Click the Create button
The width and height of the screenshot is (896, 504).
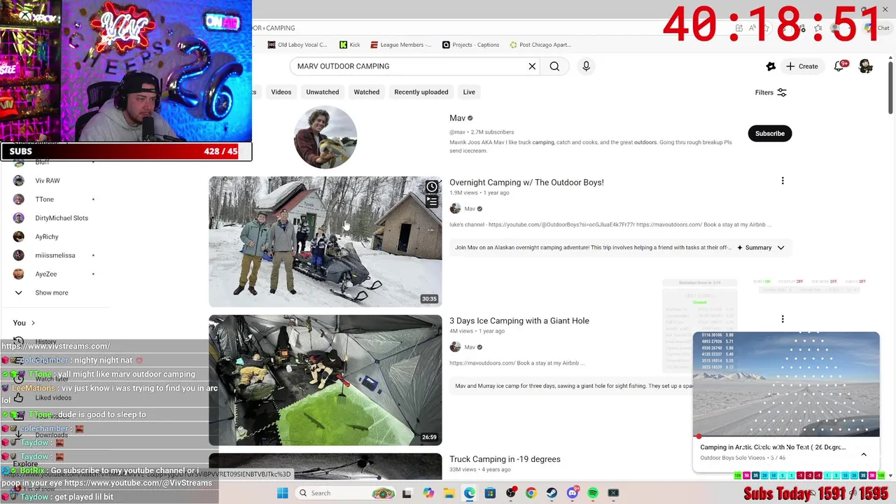tap(801, 66)
